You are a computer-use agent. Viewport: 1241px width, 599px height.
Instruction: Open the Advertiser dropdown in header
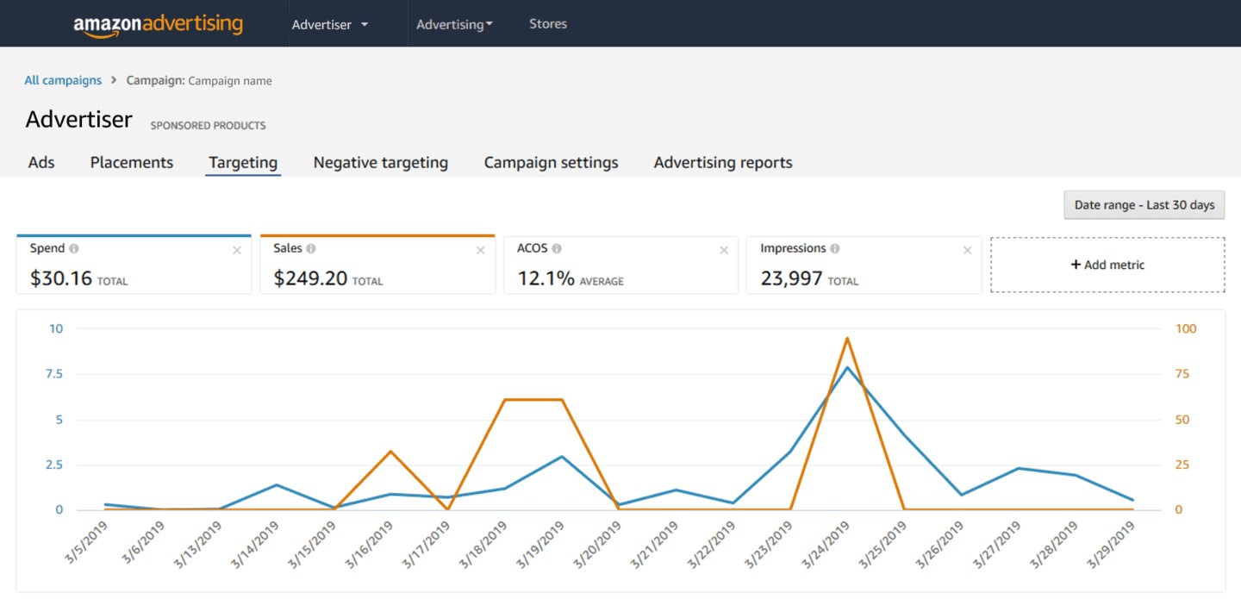click(330, 25)
